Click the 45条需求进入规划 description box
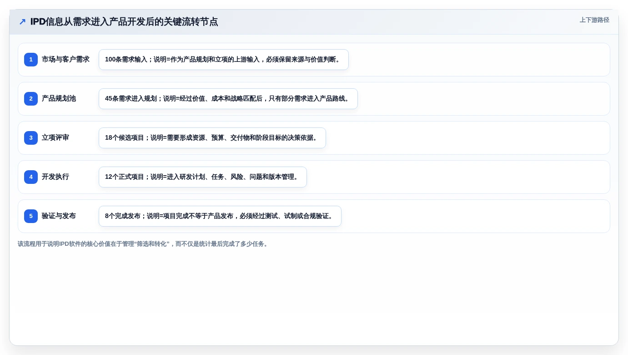Viewport: 628px width, 355px height. click(x=228, y=99)
